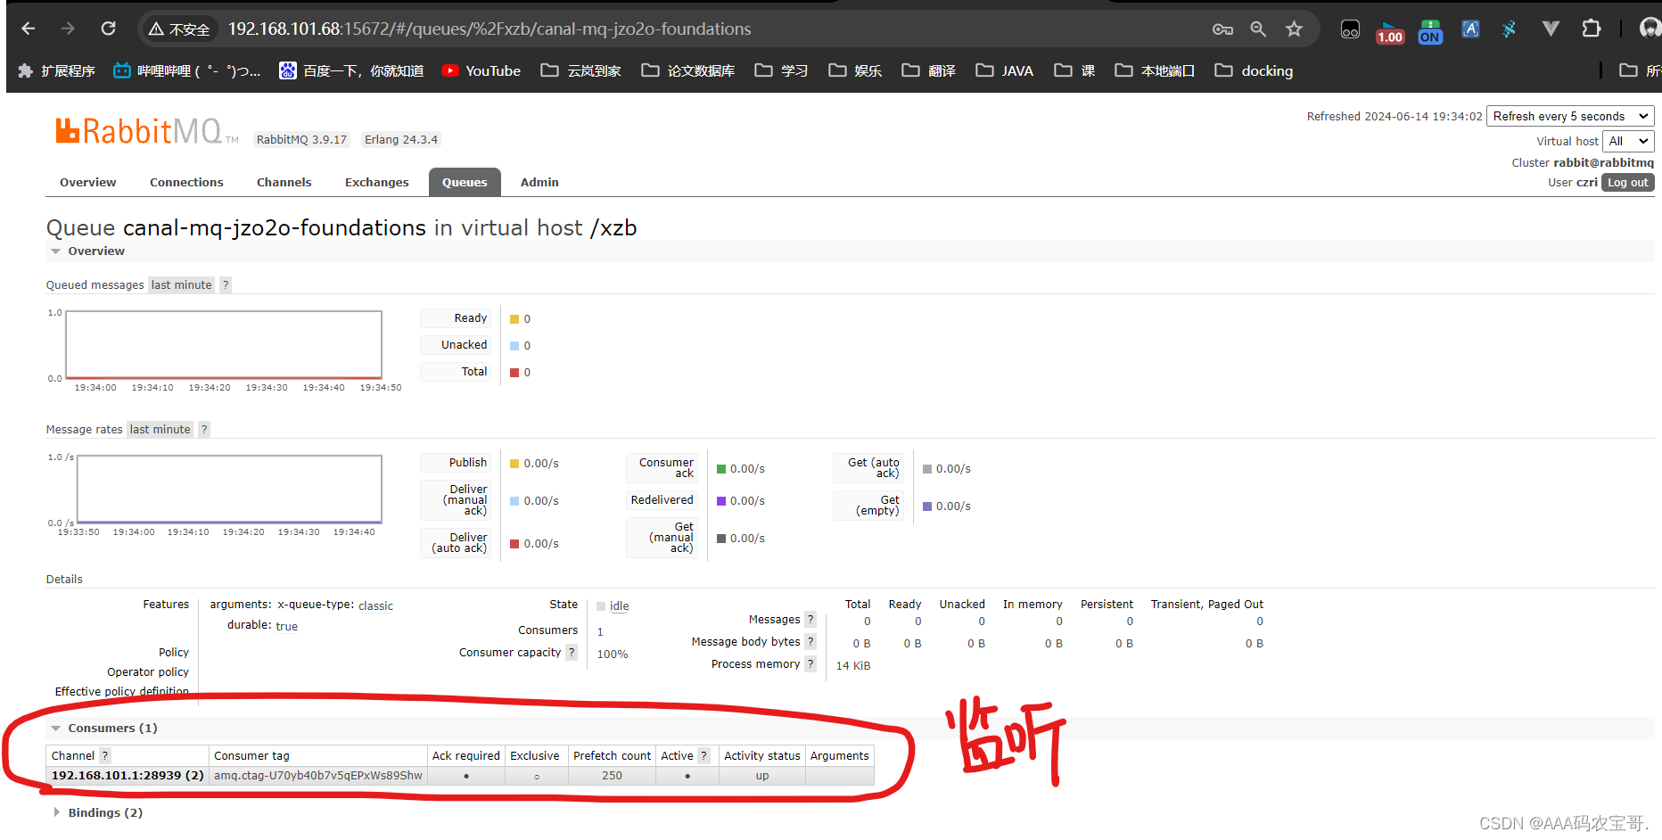The height and width of the screenshot is (840, 1662).
Task: Open the JAVA bookmarks folder
Action: (1004, 70)
